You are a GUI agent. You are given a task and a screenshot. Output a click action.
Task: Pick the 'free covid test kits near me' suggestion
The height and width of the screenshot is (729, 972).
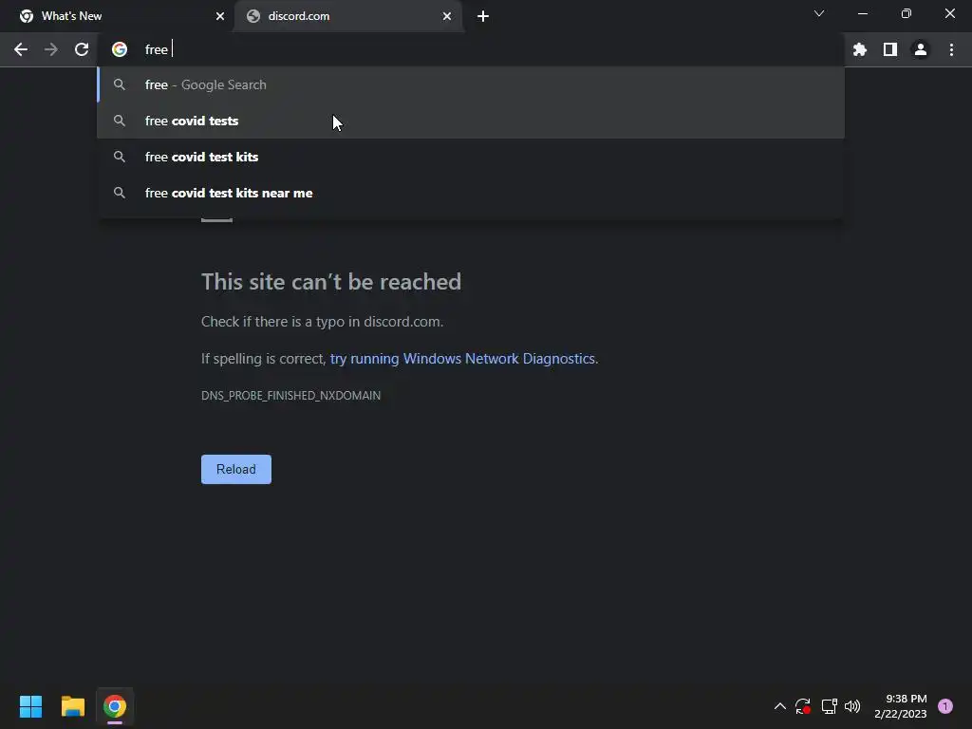click(x=471, y=193)
